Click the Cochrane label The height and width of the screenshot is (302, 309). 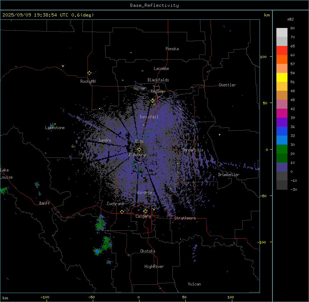point(115,204)
